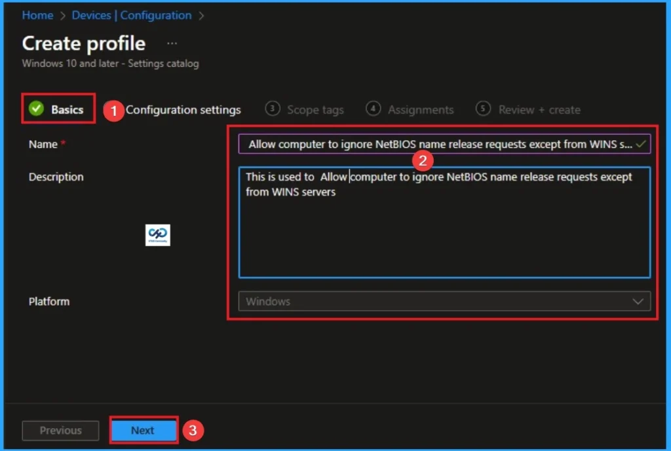671x451 pixels.
Task: Click the Previous button
Action: [60, 430]
